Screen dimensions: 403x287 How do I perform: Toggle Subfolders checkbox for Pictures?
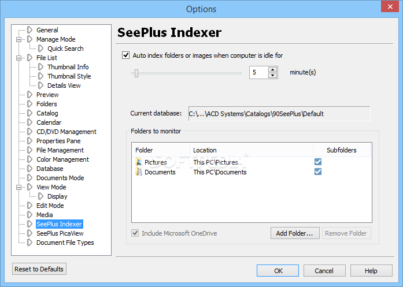click(318, 162)
